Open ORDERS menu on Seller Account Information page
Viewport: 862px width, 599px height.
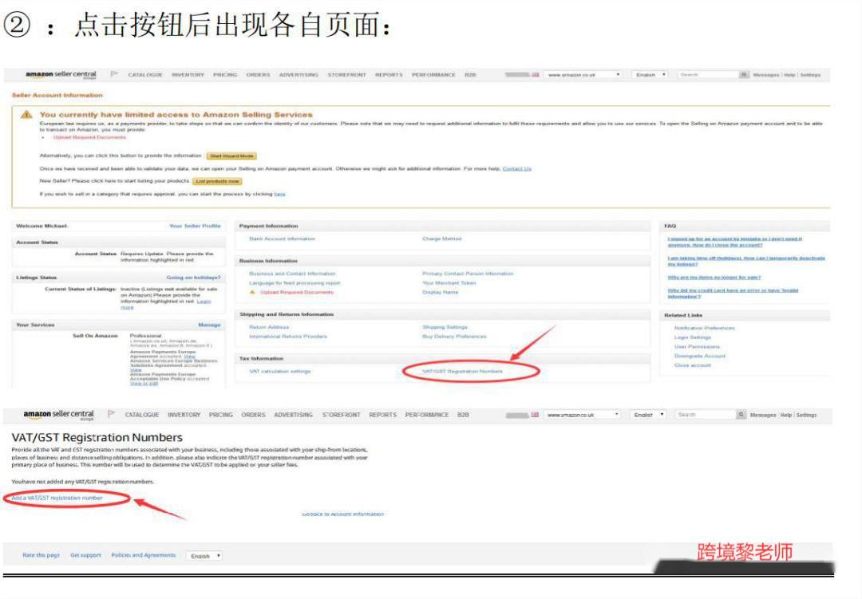[258, 75]
